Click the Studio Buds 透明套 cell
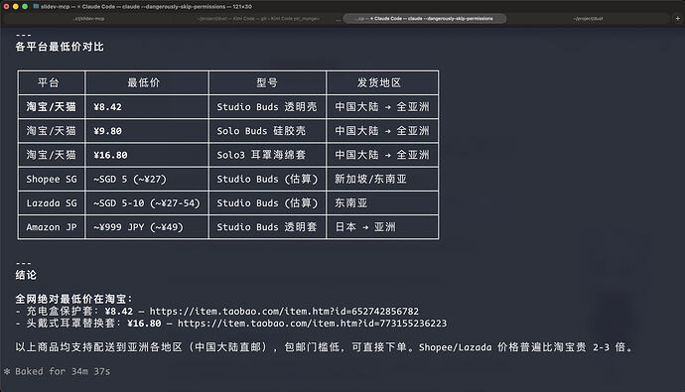This screenshot has width=685, height=392. pyautogui.click(x=266, y=227)
